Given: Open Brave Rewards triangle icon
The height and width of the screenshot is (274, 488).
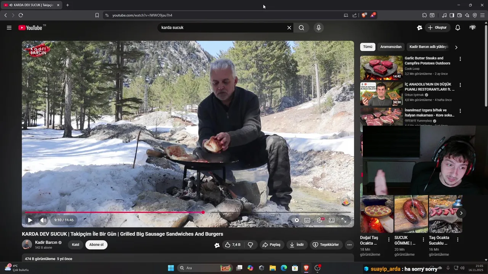Looking at the screenshot, I should [373, 15].
